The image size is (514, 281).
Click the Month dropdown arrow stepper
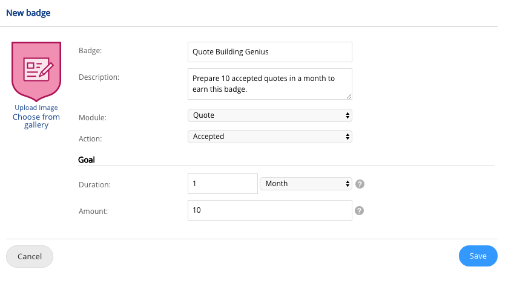click(348, 184)
